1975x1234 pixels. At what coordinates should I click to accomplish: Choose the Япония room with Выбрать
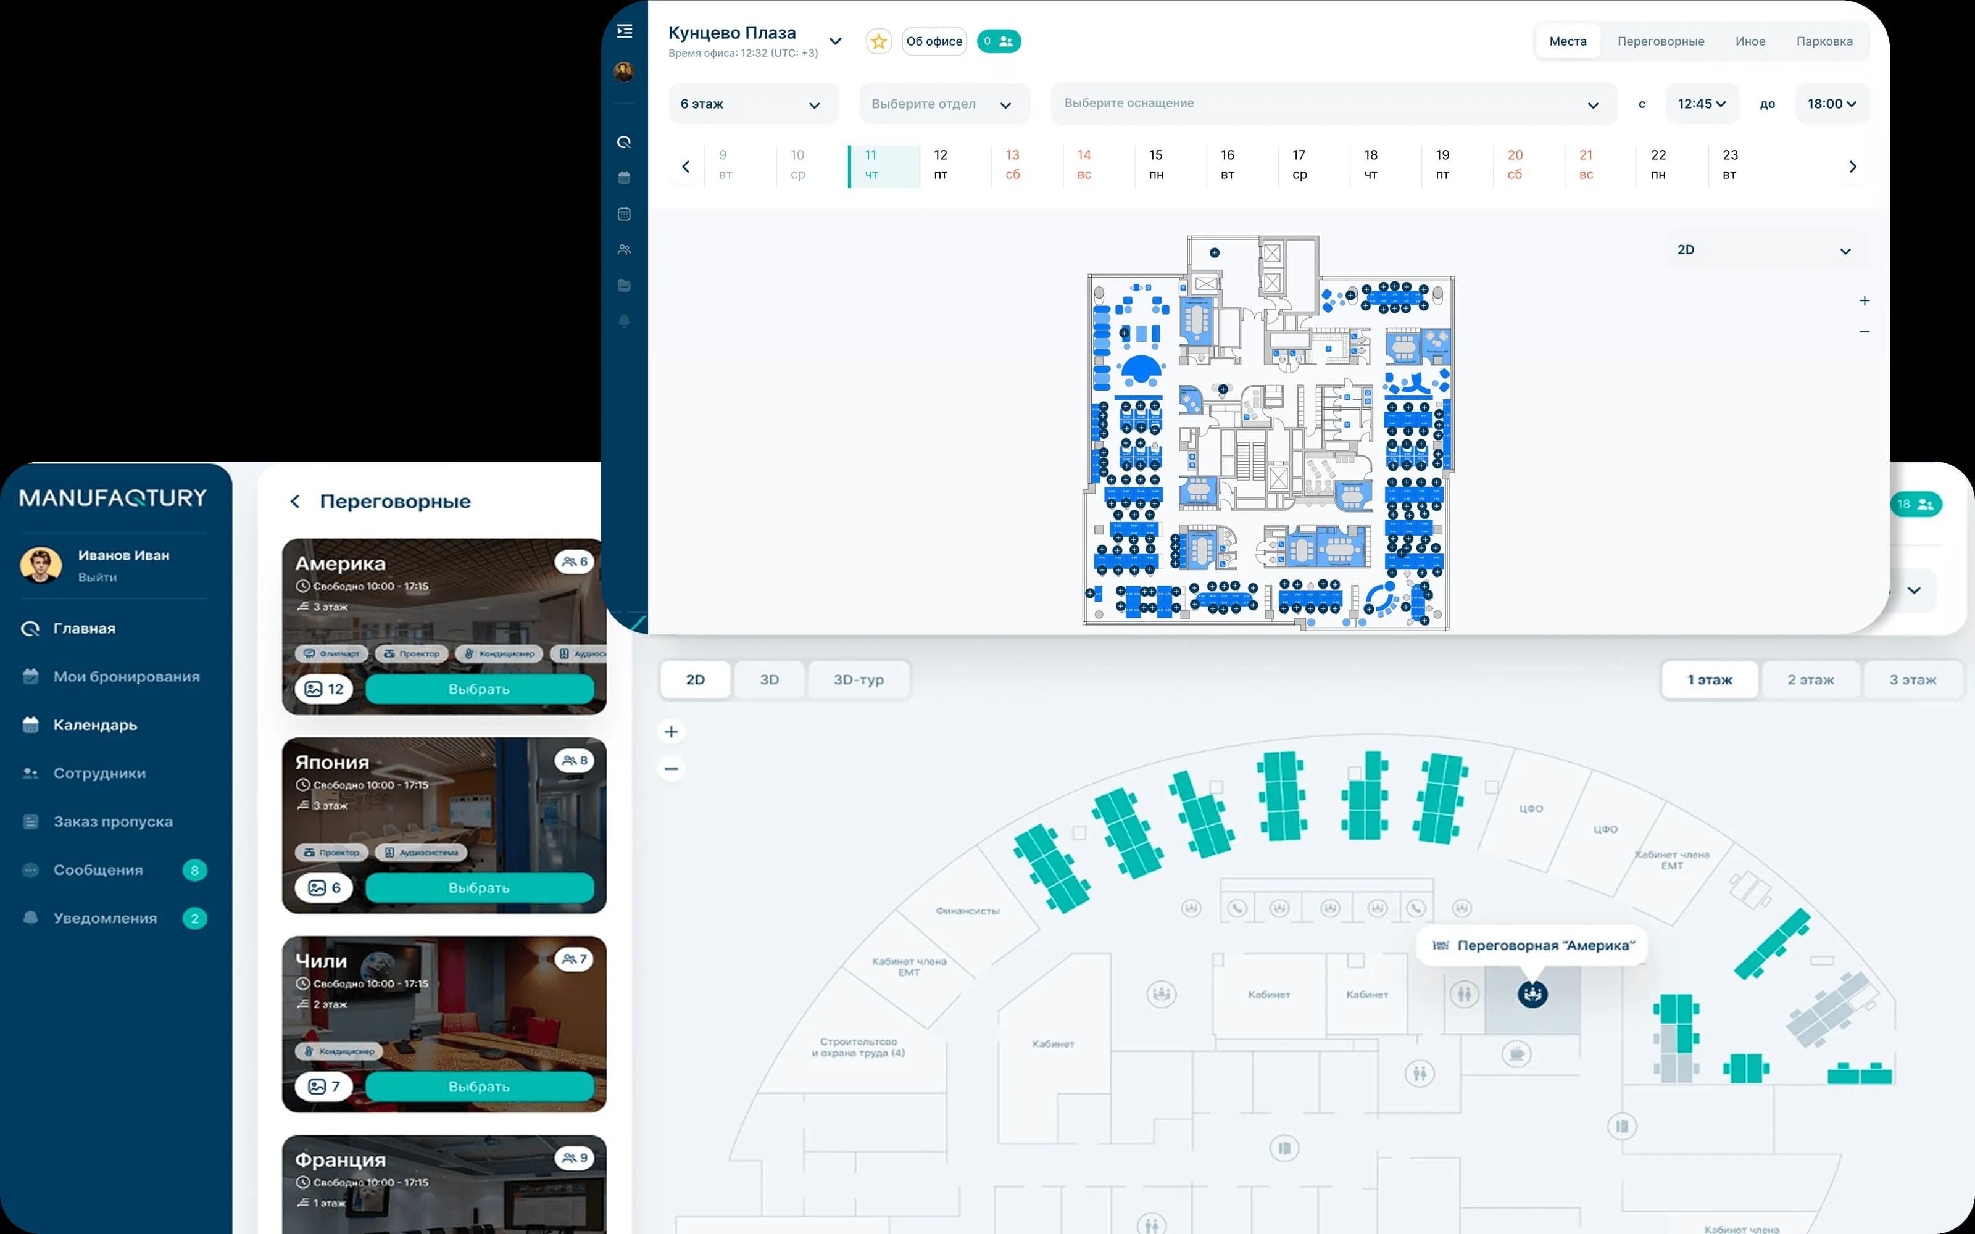click(479, 888)
